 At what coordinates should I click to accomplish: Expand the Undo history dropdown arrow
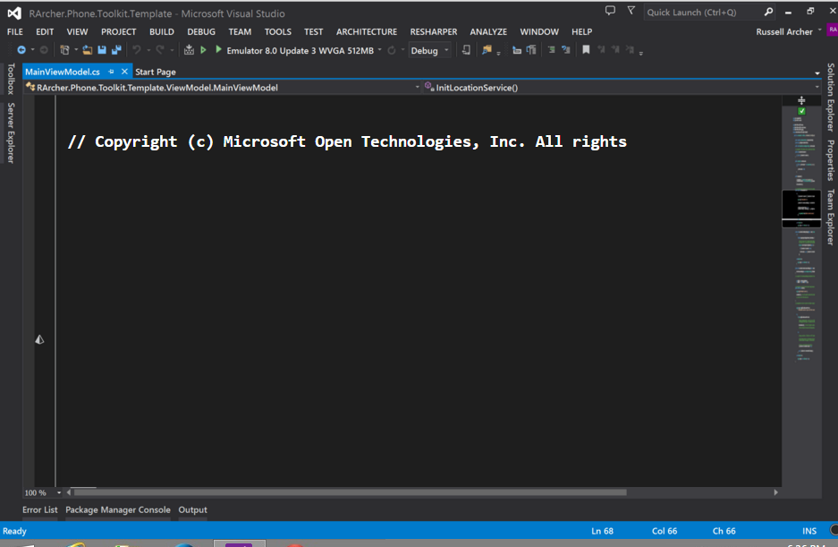[x=148, y=50]
